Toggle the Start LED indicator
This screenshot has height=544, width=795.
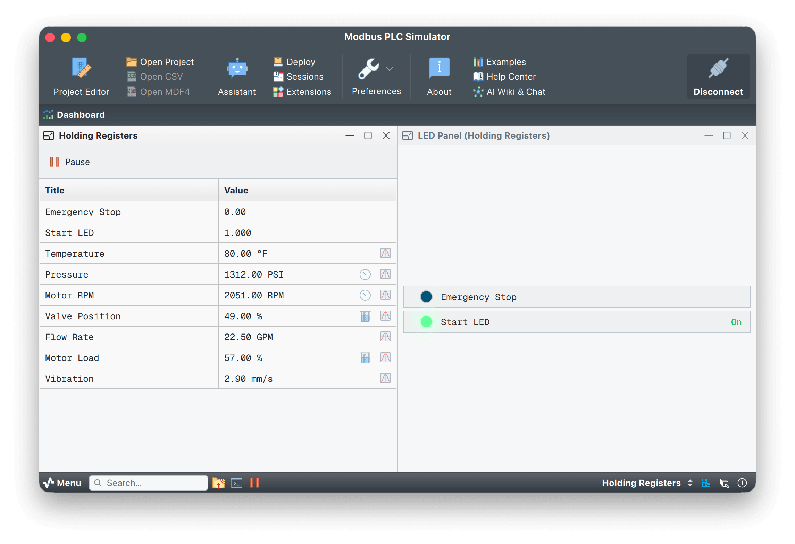pyautogui.click(x=426, y=322)
